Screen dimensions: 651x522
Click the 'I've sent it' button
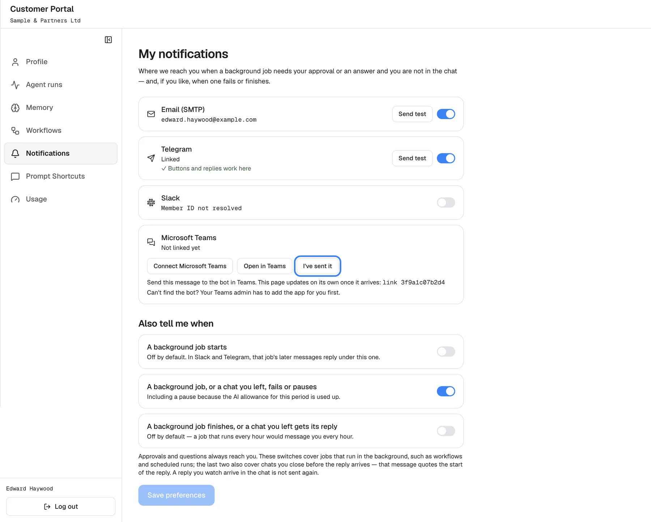[x=318, y=266]
